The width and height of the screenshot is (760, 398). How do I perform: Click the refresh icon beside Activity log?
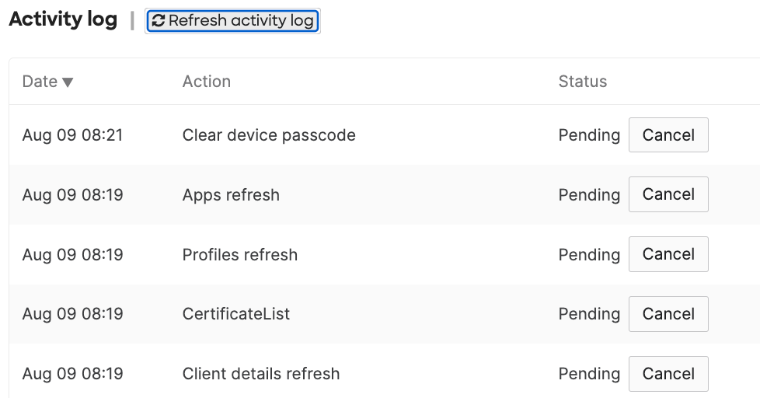coord(159,21)
